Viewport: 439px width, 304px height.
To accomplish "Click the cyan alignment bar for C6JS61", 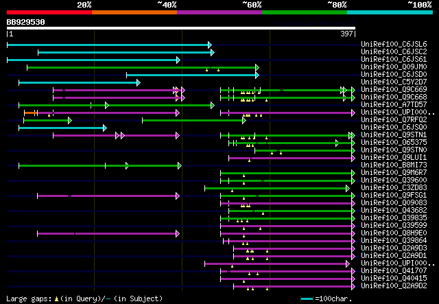I will coord(92,60).
